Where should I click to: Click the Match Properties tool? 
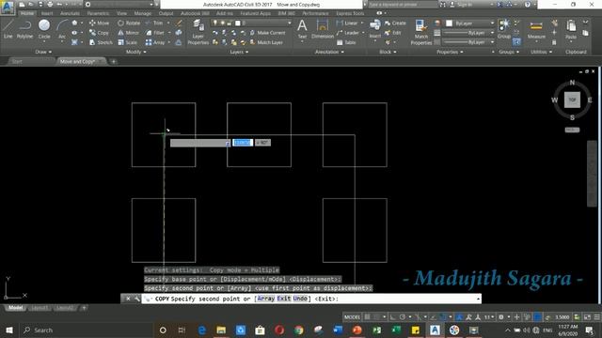(x=421, y=32)
